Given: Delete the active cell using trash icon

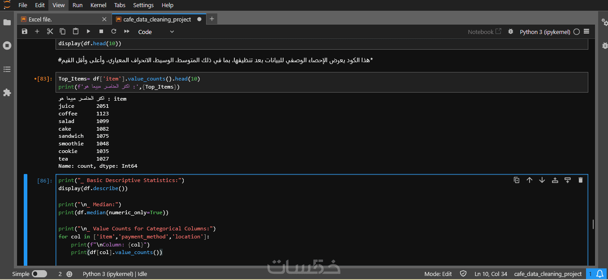Looking at the screenshot, I should (581, 180).
